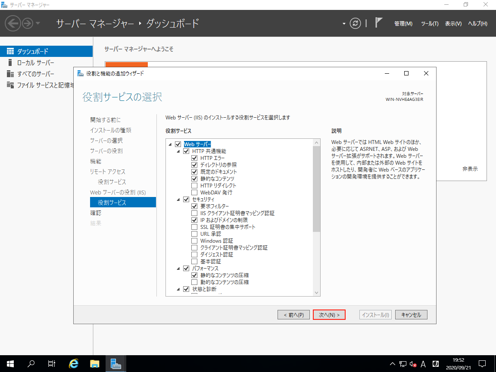This screenshot has width=496, height=372.
Task: Toggle the HTTP 共通機能 checkbox
Action: click(x=186, y=151)
